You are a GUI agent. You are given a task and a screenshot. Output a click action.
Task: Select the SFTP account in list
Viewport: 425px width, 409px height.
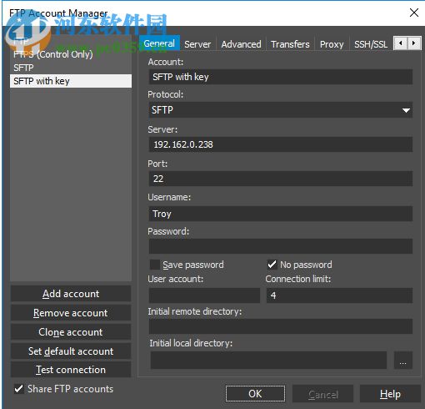[71, 68]
